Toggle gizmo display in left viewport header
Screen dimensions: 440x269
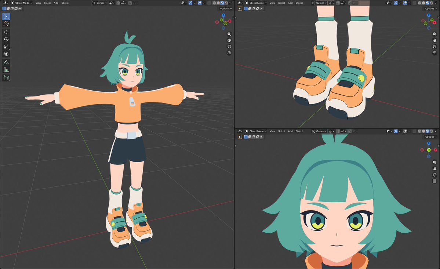click(190, 3)
